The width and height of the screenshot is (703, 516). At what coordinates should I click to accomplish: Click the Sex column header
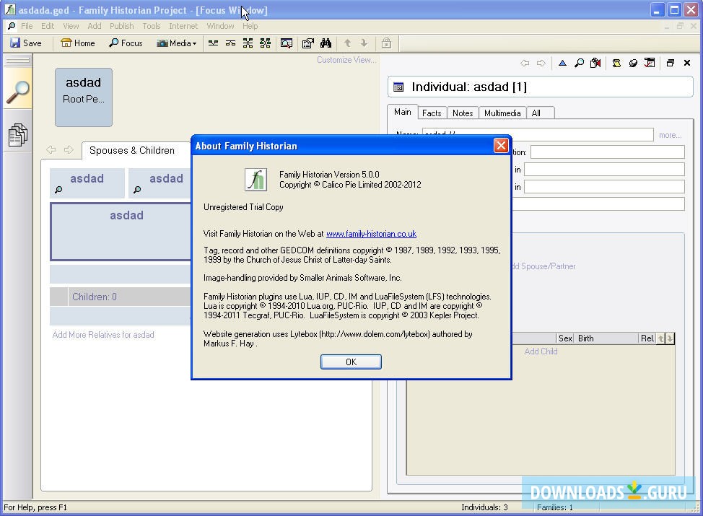(565, 338)
